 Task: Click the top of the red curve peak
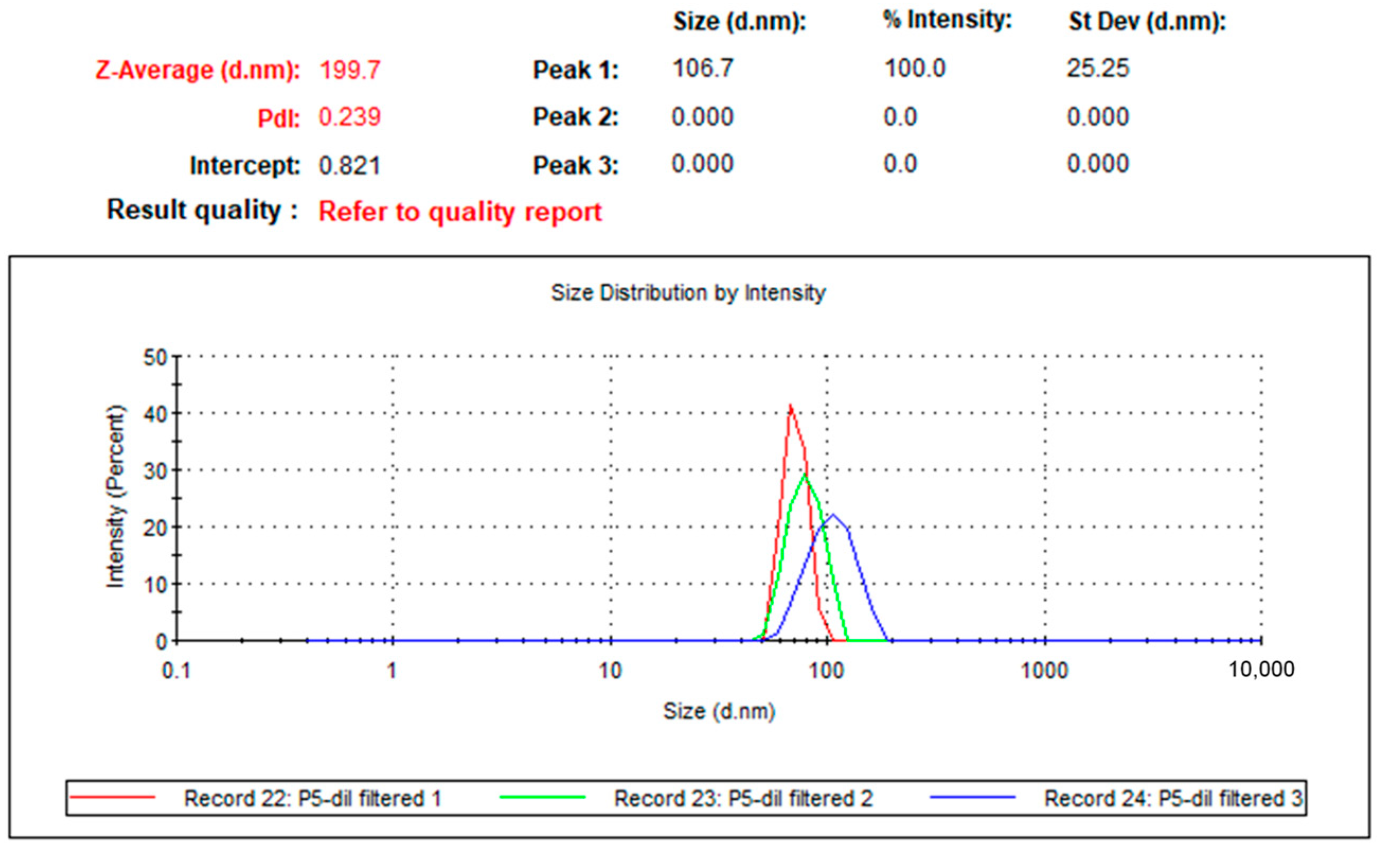[x=790, y=406]
